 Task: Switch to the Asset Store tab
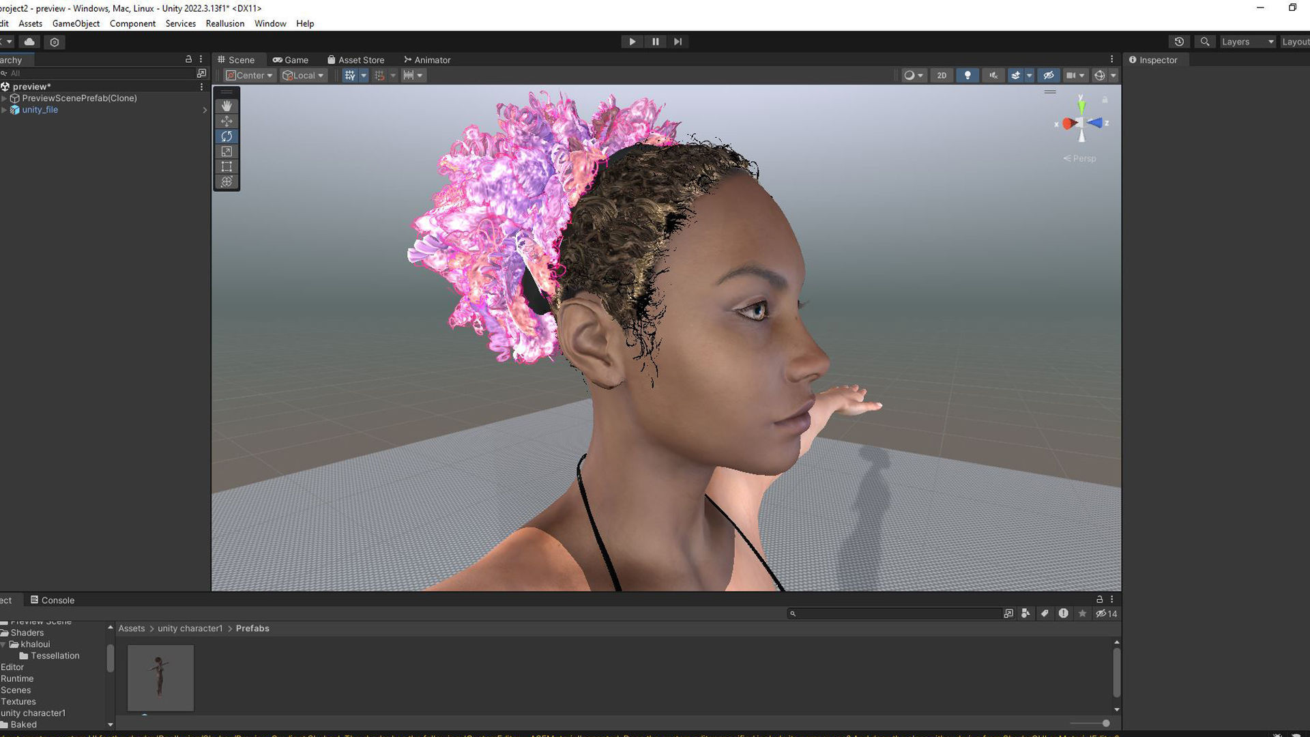coord(355,60)
